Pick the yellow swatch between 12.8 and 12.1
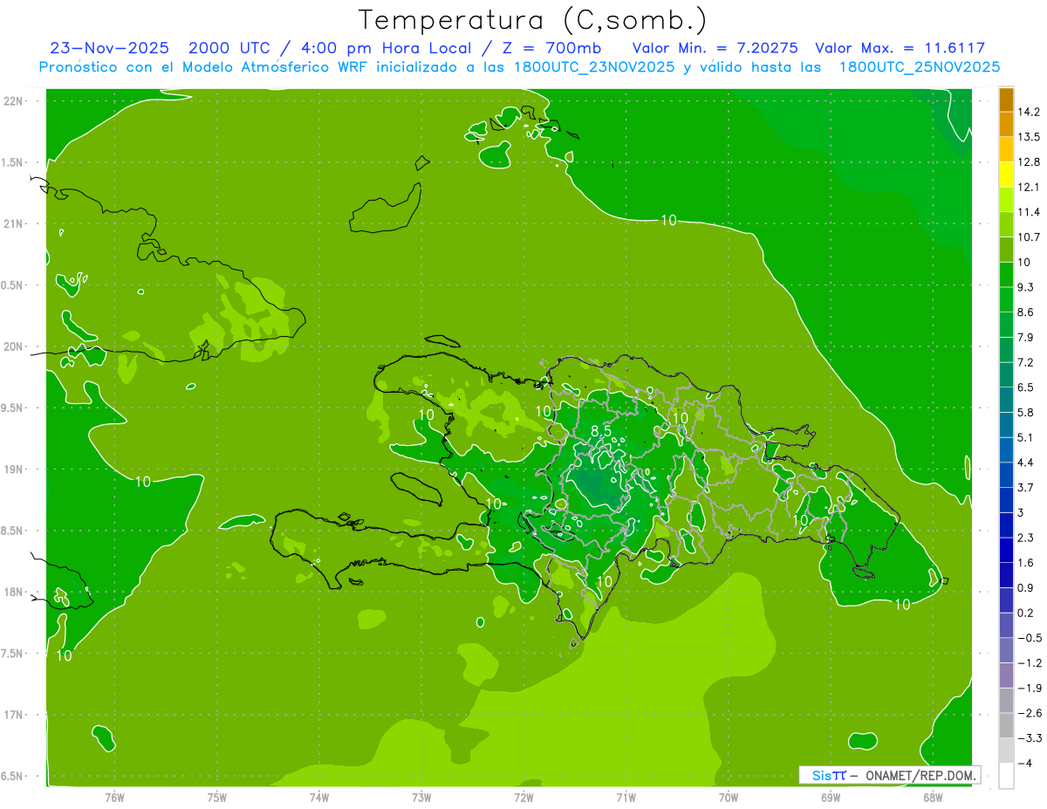1047x809 pixels. (x=1006, y=175)
